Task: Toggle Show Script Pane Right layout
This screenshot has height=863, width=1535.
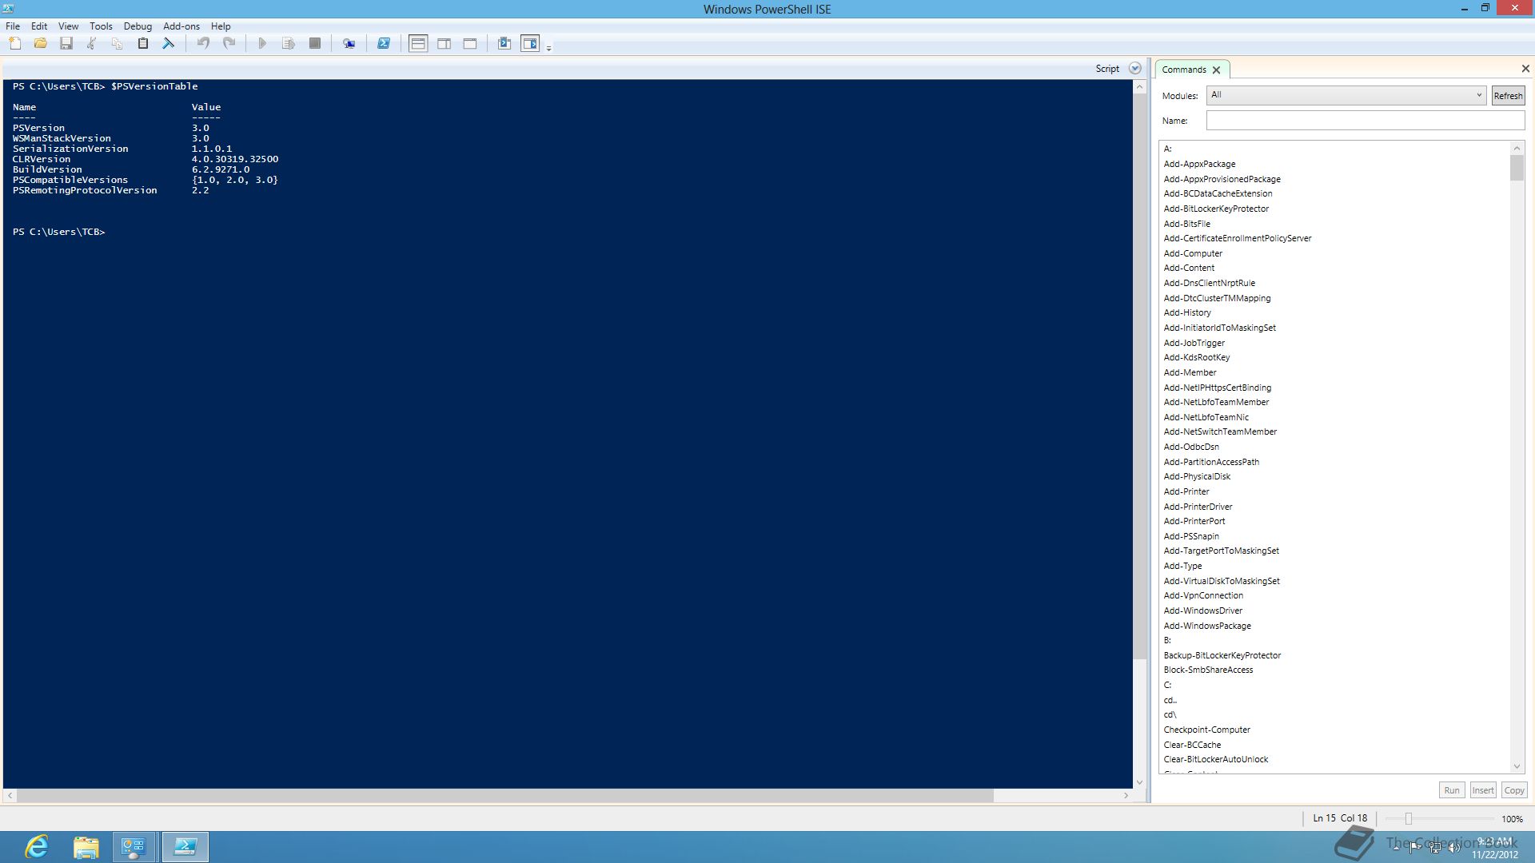Action: coord(445,44)
